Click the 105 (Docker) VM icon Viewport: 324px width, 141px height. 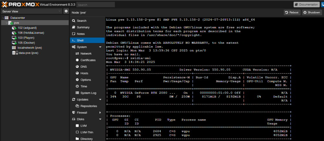pos(14,43)
